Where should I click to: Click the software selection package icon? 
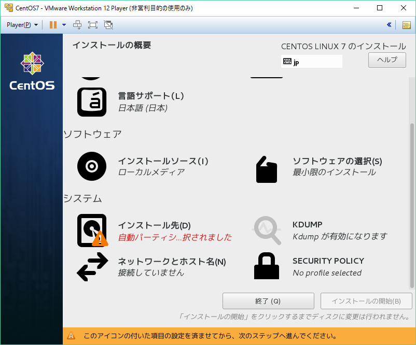coord(267,169)
